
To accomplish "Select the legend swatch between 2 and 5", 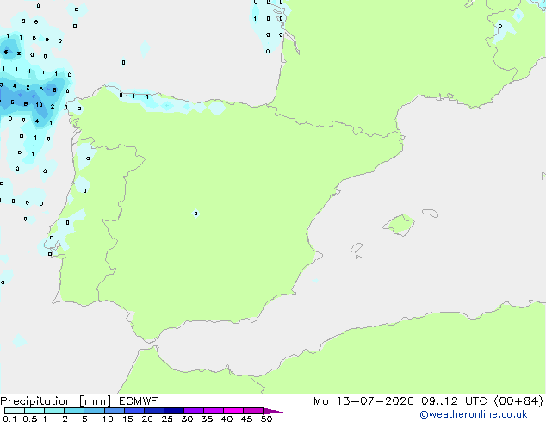I will 74,411.
